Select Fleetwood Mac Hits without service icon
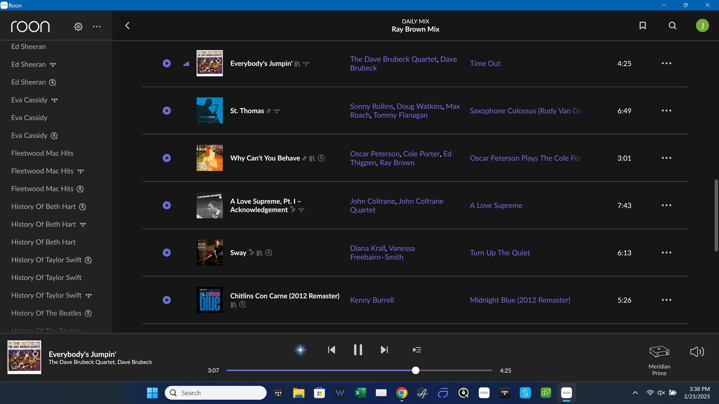Screen dimensions: 719x404 pyautogui.click(x=42, y=153)
